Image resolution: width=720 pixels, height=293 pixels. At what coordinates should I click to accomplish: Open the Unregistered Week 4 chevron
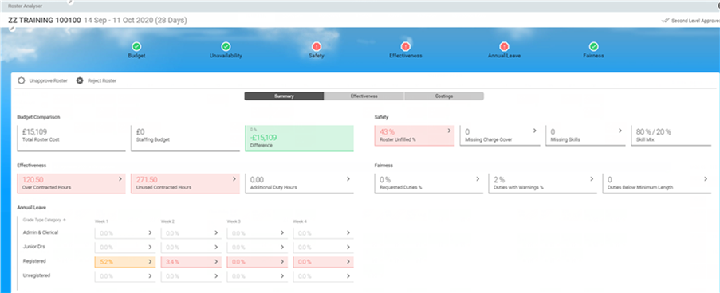348,276
